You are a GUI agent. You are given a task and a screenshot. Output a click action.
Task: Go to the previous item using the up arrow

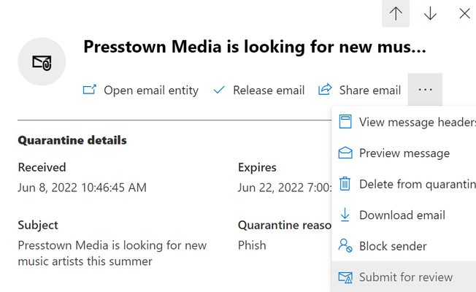[396, 13]
